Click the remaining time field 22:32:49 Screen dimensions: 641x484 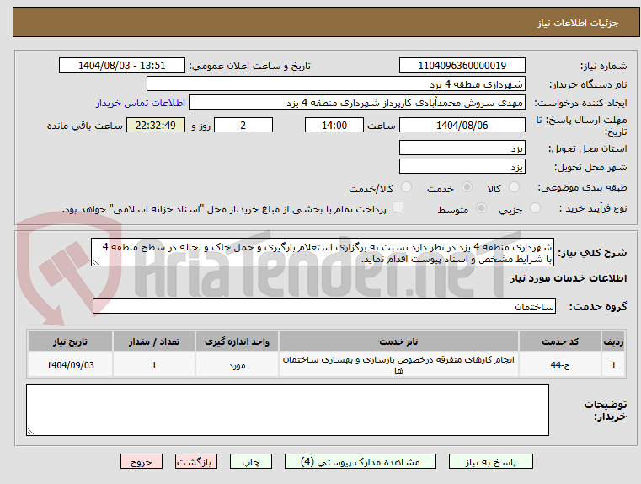(156, 125)
